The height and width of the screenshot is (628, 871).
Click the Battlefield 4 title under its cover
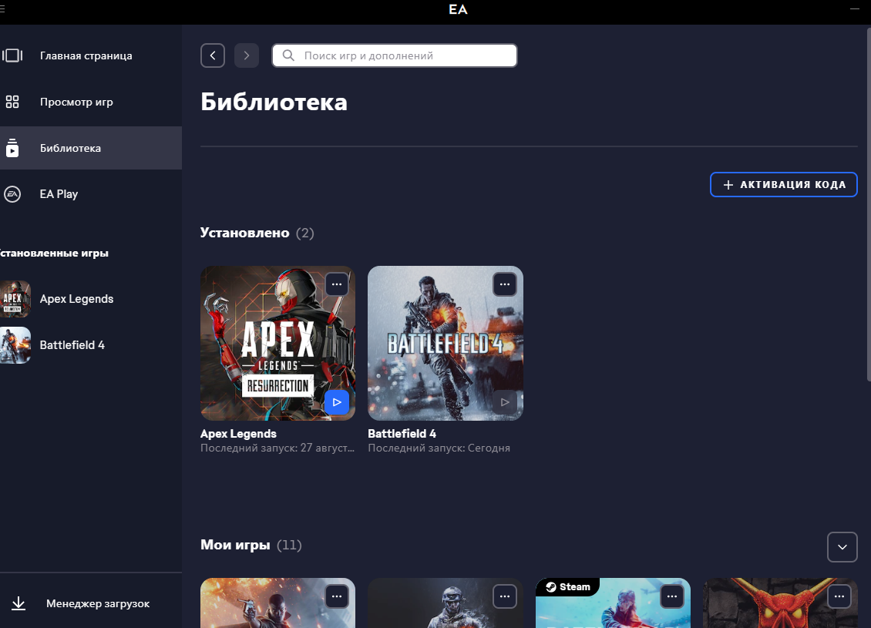[402, 434]
